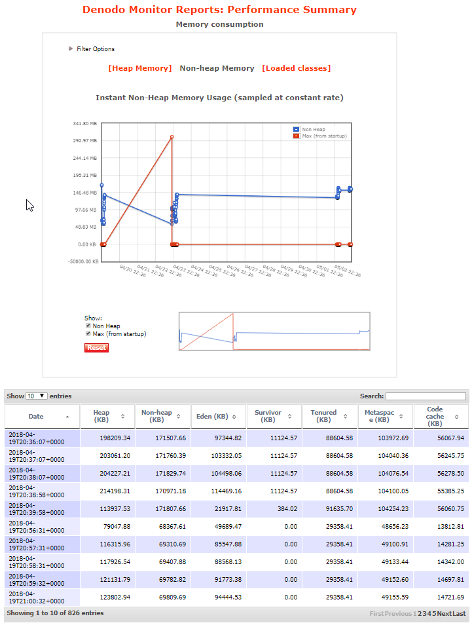Sort by Non-heap (KB) column sort icon
This screenshot has width=472, height=625.
coord(179,416)
